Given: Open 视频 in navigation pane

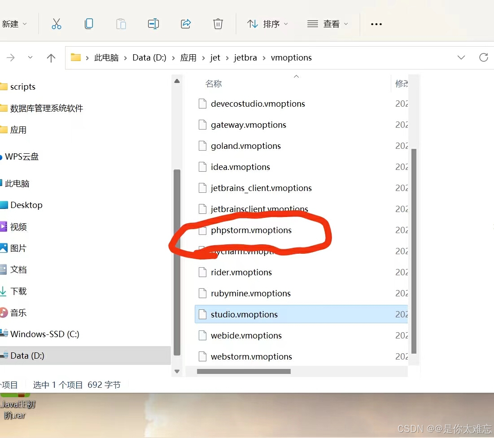Looking at the screenshot, I should click(x=13, y=227).
